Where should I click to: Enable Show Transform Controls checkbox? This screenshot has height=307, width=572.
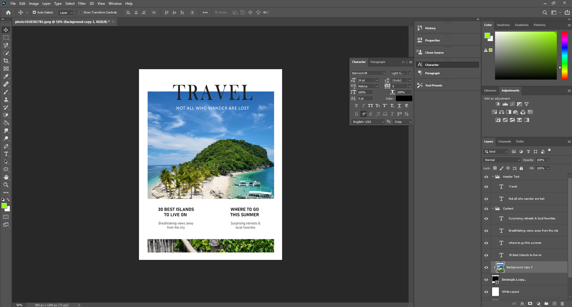coord(81,13)
